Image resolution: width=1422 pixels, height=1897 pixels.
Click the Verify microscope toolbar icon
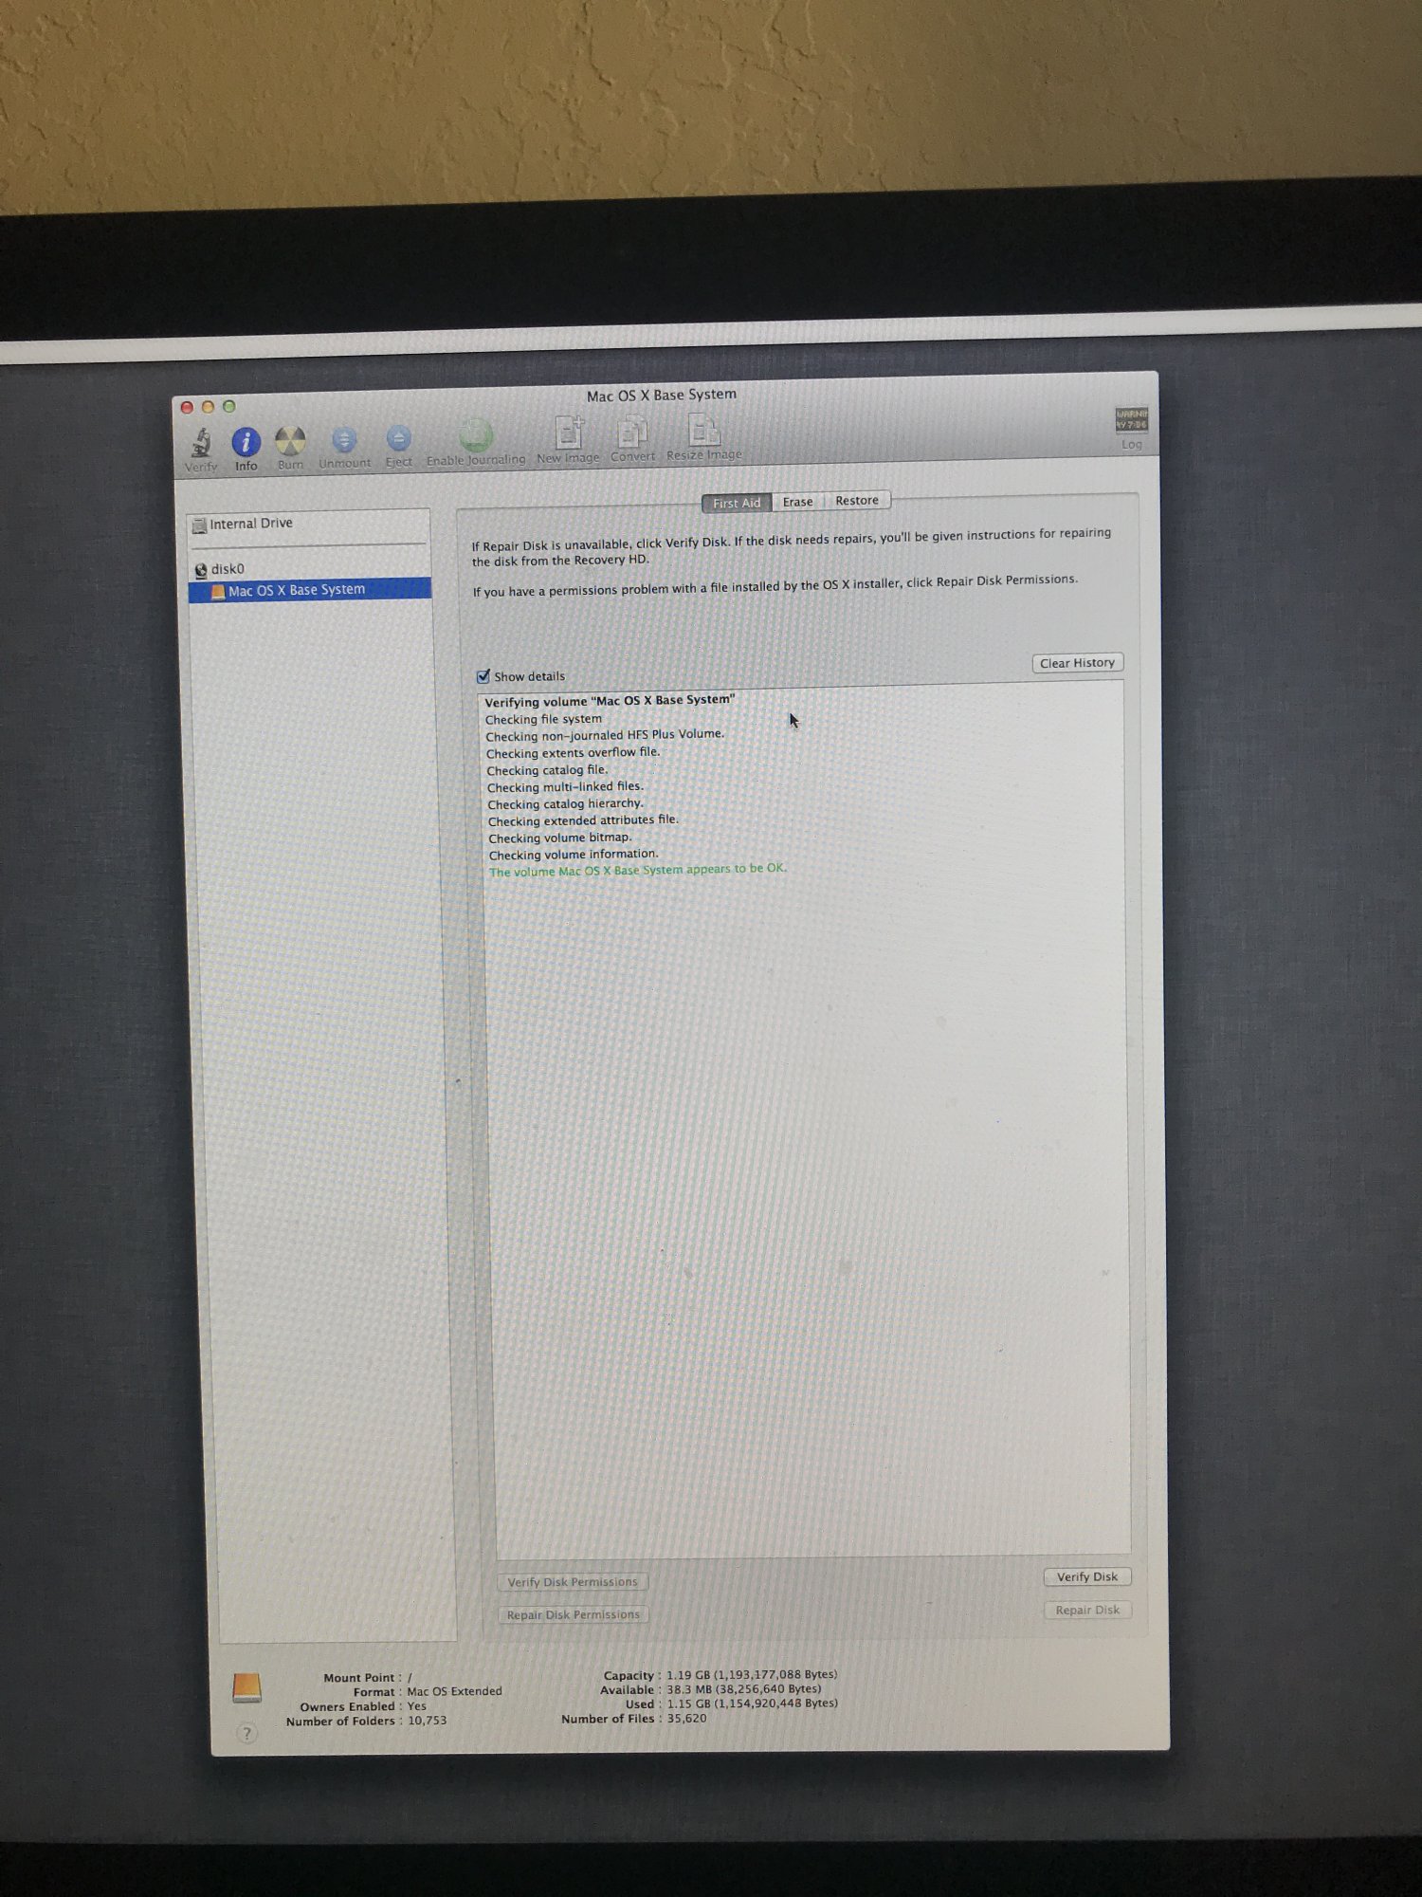pos(201,443)
